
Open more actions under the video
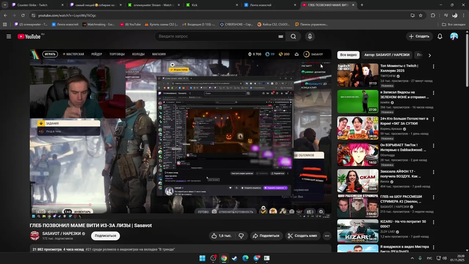(327, 236)
